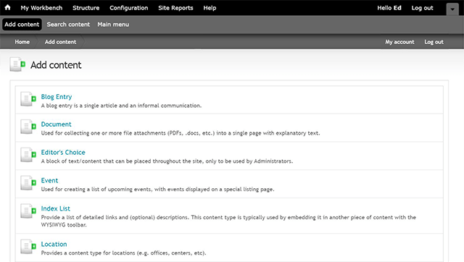The image size is (464, 262).
Task: Open the toolbar drawer dropdown arrow
Action: coord(452,9)
